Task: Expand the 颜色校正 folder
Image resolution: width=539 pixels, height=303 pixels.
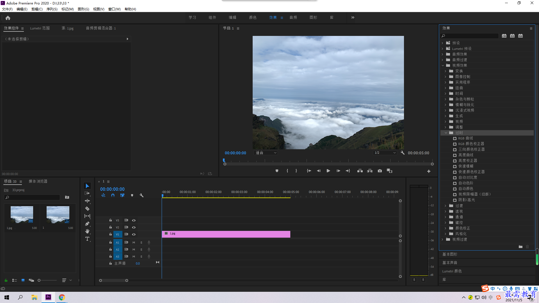Action: coord(446,228)
